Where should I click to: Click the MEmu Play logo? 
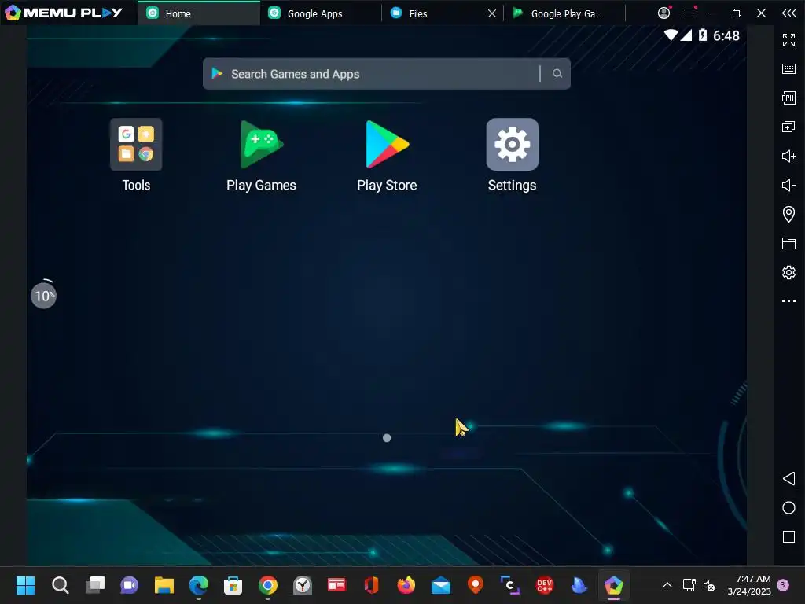click(63, 13)
